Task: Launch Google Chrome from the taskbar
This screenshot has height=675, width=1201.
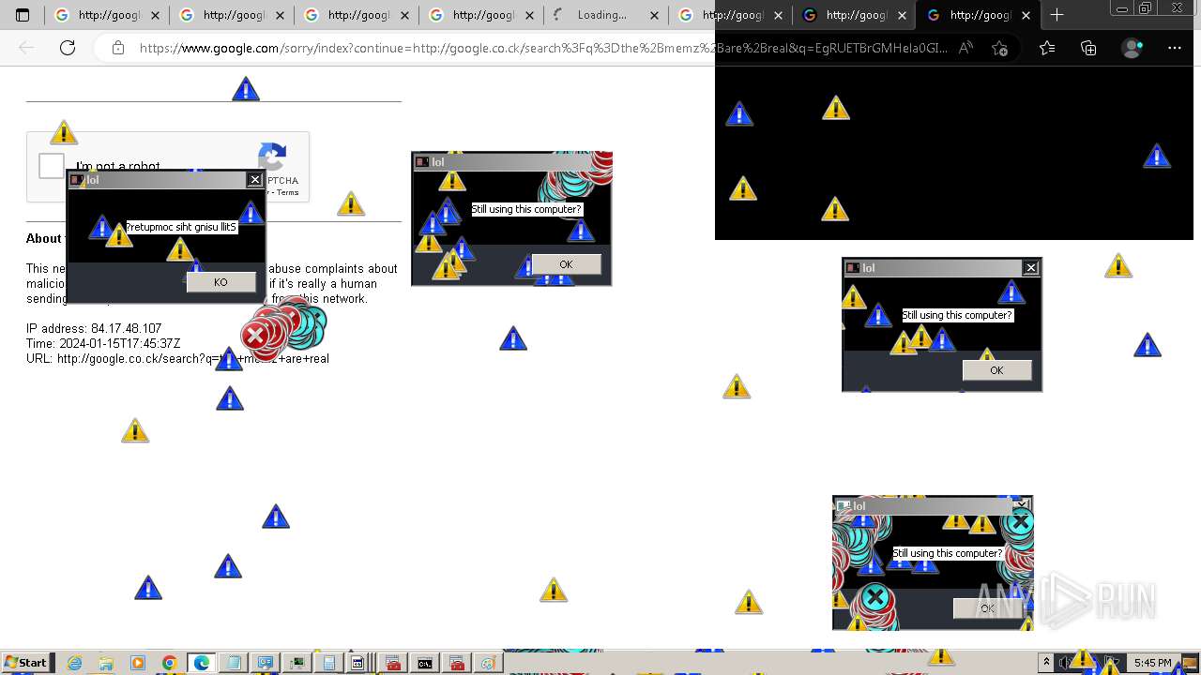Action: pyautogui.click(x=169, y=663)
